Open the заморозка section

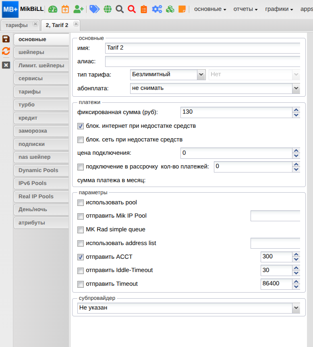click(x=41, y=131)
